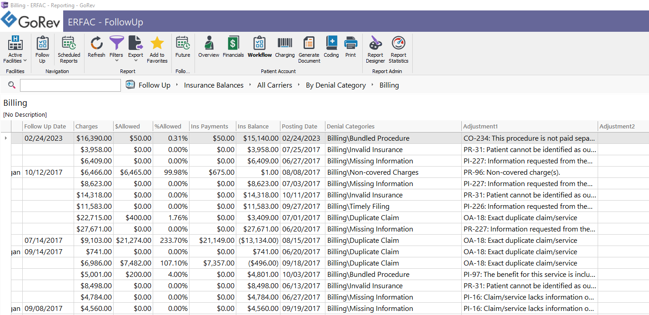Open patient Financials
The image size is (649, 315).
pos(233,47)
